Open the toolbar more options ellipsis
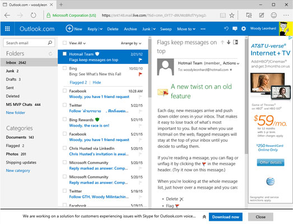Screen dimensions: 293x224 coord(203,29)
